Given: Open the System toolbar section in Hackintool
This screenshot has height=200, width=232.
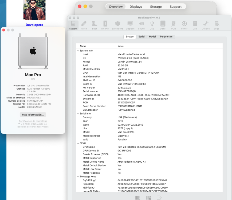Looking at the screenshot, I should [x=73, y=25].
